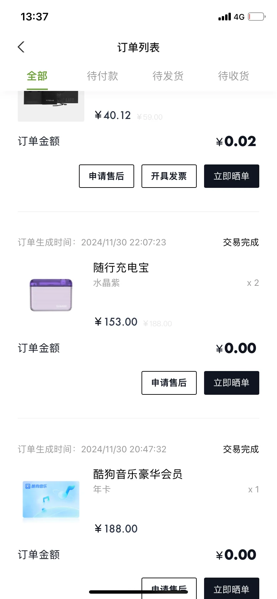Switch to the 待付款 tab

pos(102,76)
